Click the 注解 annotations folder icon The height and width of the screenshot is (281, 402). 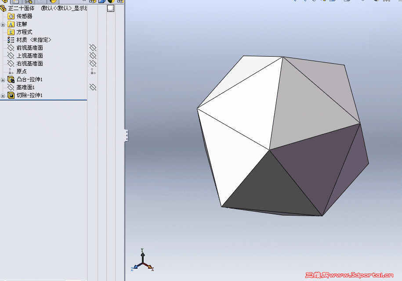(x=11, y=24)
